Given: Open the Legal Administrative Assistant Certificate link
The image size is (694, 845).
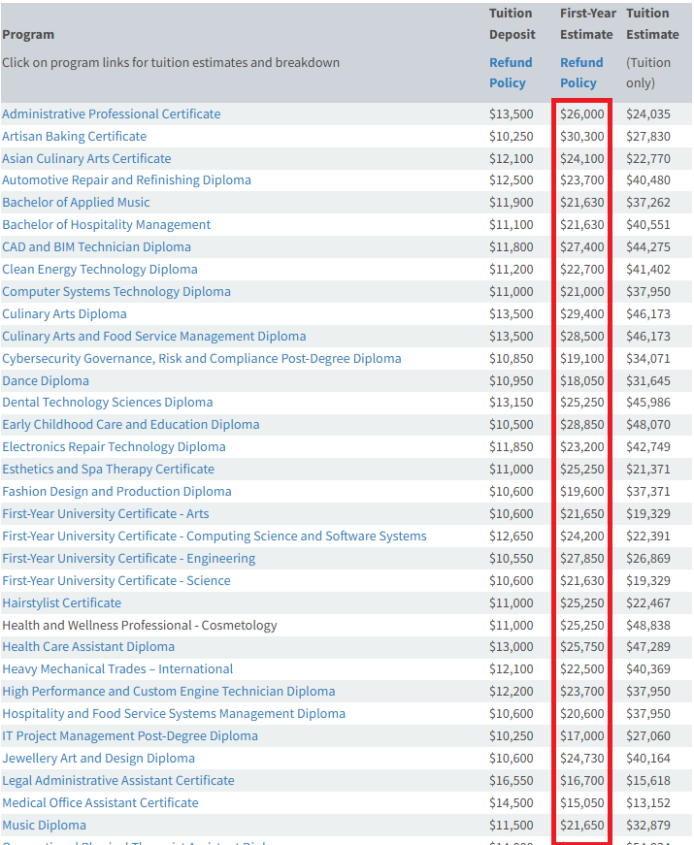Looking at the screenshot, I should 117,781.
